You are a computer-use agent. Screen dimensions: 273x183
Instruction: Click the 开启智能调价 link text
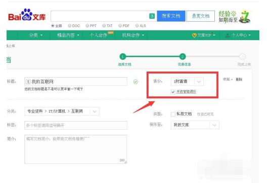point(186,92)
